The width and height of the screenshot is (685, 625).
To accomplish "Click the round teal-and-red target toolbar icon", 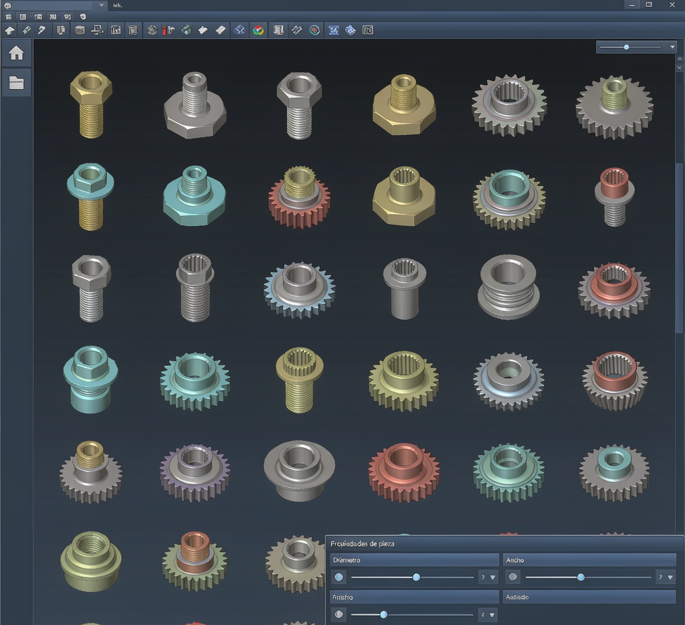I will 314,30.
